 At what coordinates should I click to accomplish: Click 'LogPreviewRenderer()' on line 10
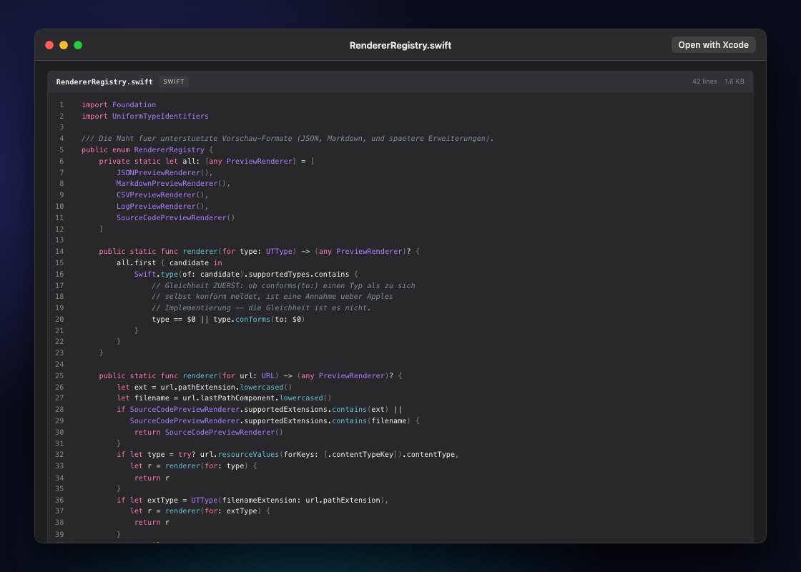click(x=162, y=207)
